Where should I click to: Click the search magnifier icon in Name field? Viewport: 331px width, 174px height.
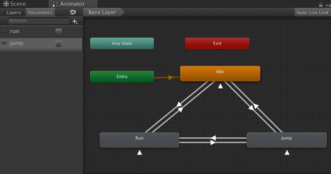(x=11, y=21)
